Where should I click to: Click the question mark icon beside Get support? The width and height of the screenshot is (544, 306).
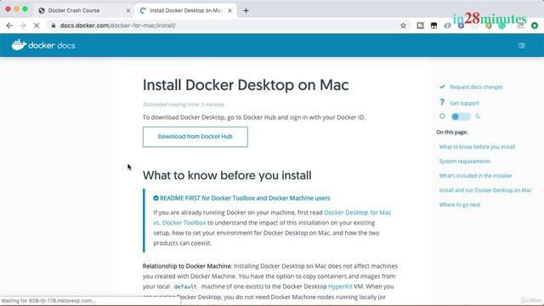point(442,102)
